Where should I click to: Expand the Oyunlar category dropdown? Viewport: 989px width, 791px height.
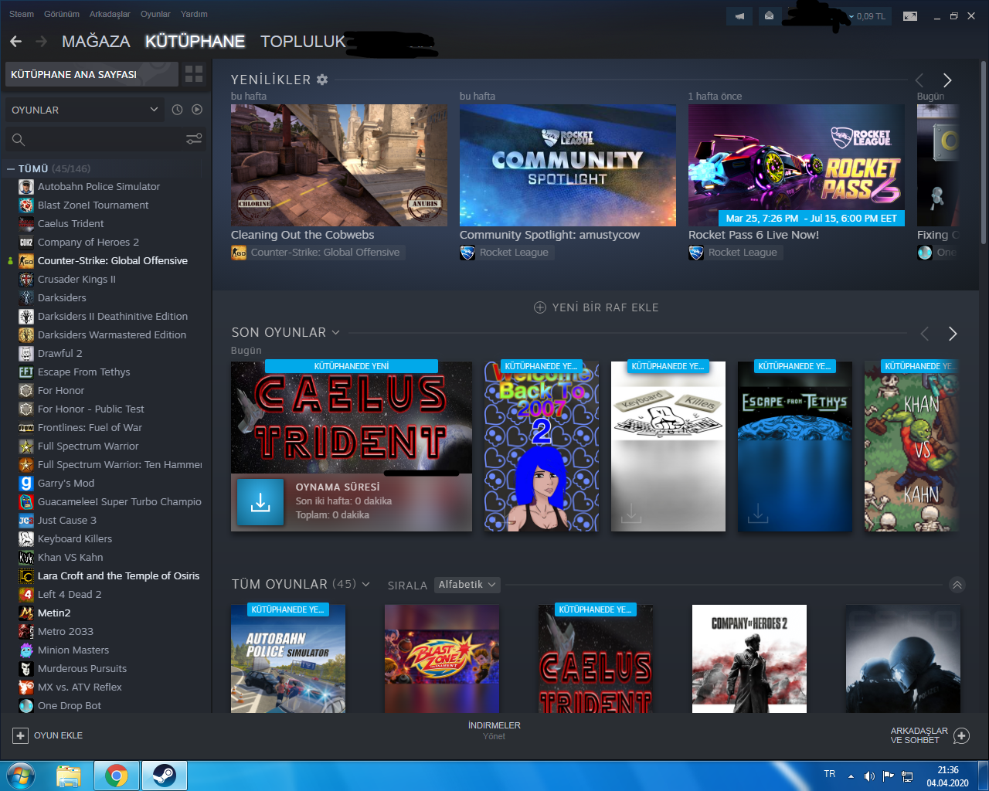85,110
